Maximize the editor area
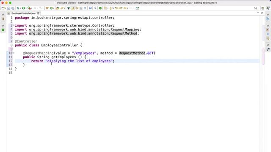Viewport: 271px width, 152px height. [262, 13]
